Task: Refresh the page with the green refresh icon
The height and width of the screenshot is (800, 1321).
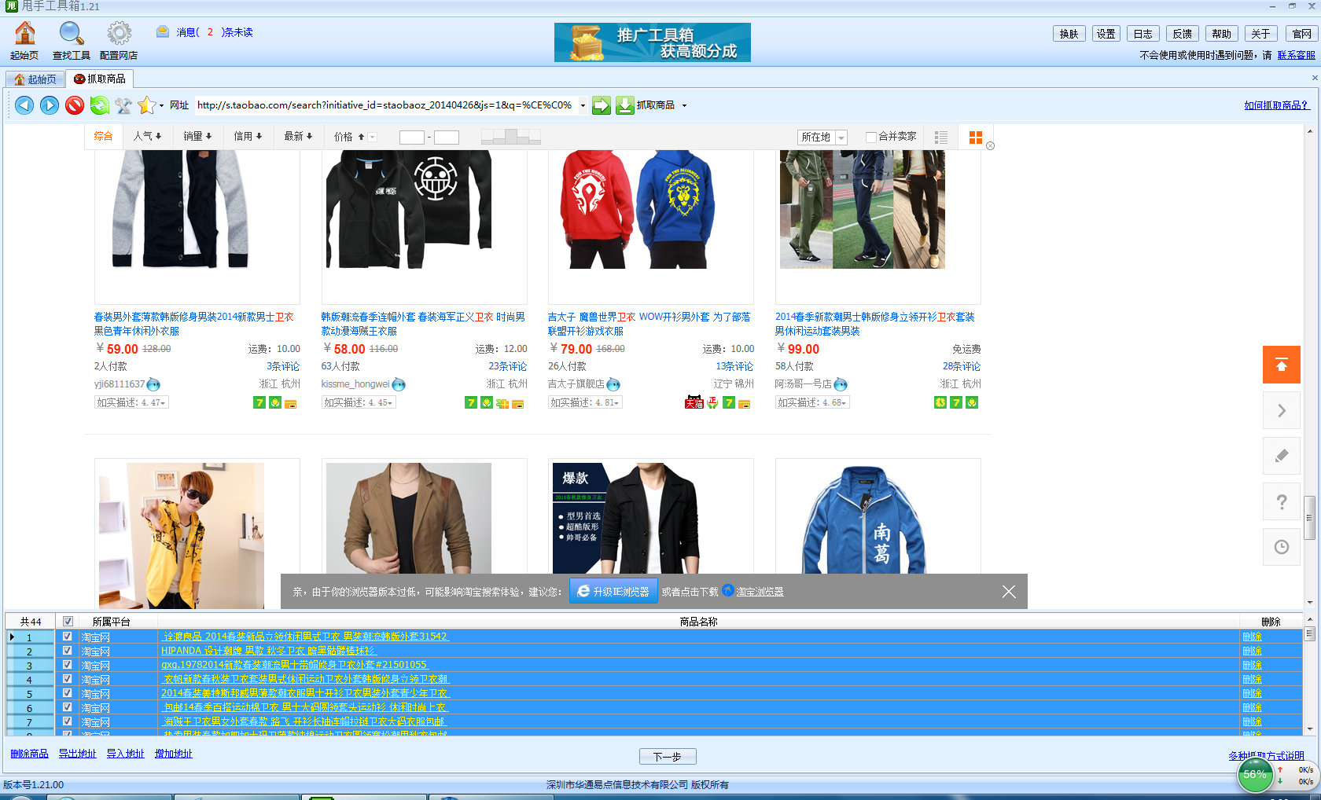Action: click(100, 105)
